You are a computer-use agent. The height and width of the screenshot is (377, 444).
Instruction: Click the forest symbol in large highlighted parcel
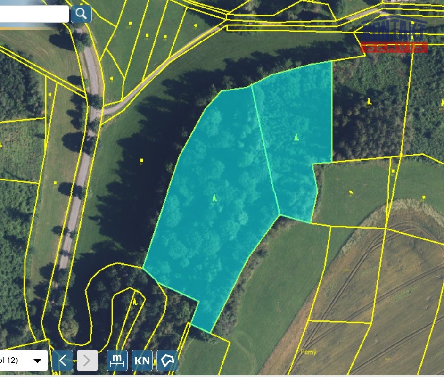[x=214, y=197]
